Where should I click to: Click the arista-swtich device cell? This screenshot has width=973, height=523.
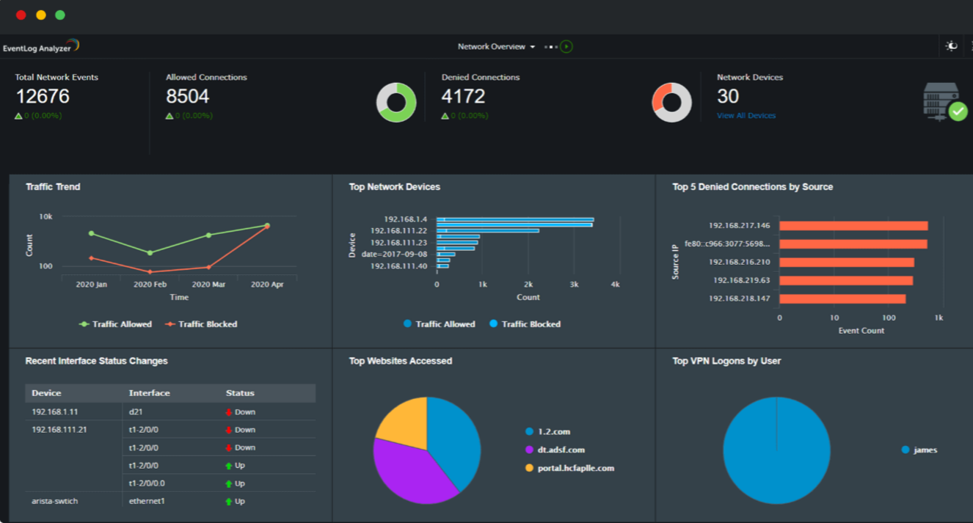(x=54, y=501)
